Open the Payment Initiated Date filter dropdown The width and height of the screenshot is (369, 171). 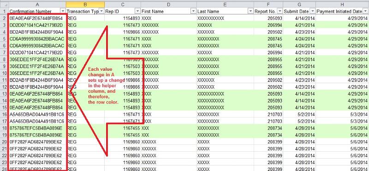coord(366,11)
